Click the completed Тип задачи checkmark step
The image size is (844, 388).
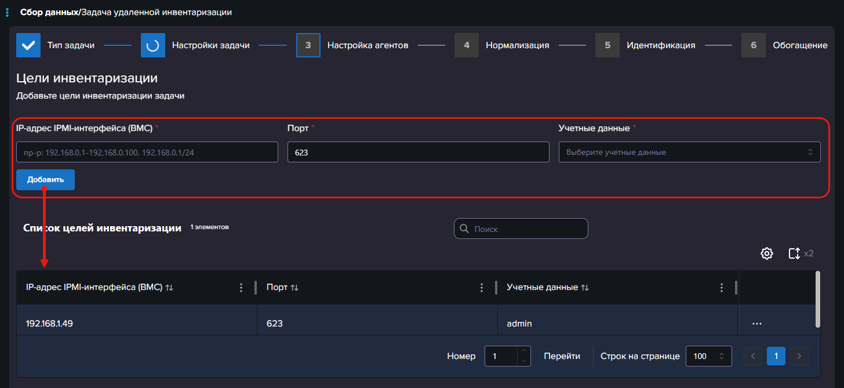click(x=28, y=45)
